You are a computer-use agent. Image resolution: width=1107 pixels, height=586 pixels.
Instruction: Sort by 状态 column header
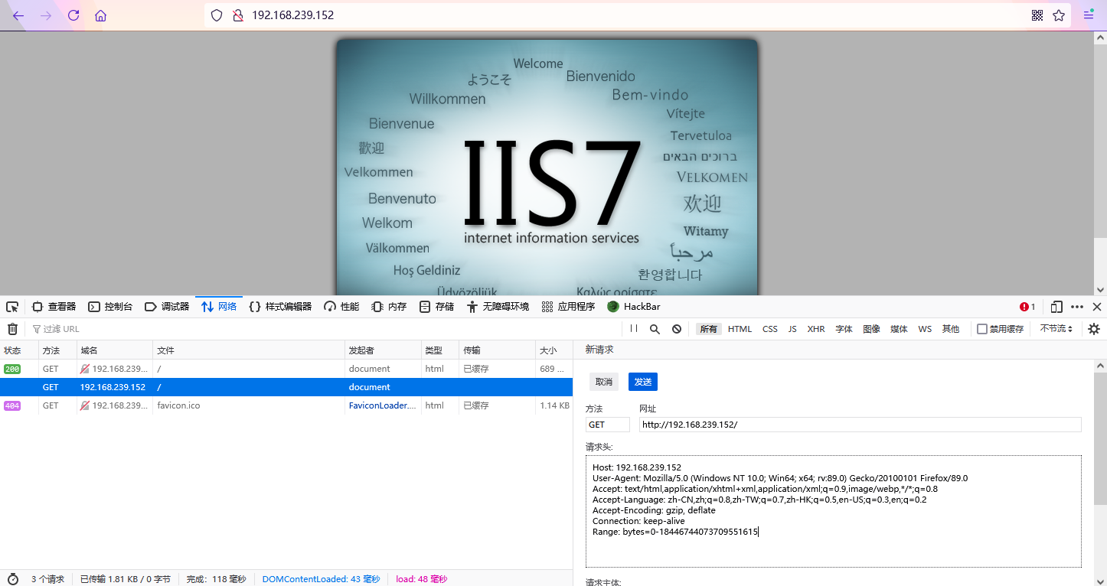(x=19, y=350)
